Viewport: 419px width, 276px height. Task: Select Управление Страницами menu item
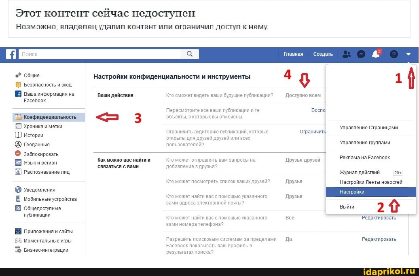(x=368, y=128)
